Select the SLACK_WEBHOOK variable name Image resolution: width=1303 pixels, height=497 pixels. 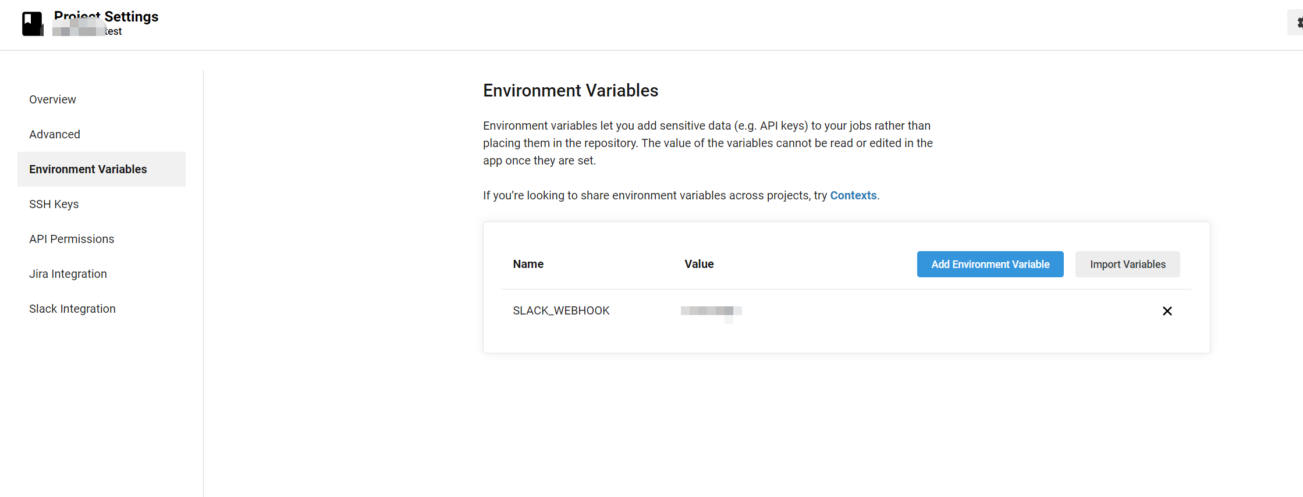pos(560,310)
